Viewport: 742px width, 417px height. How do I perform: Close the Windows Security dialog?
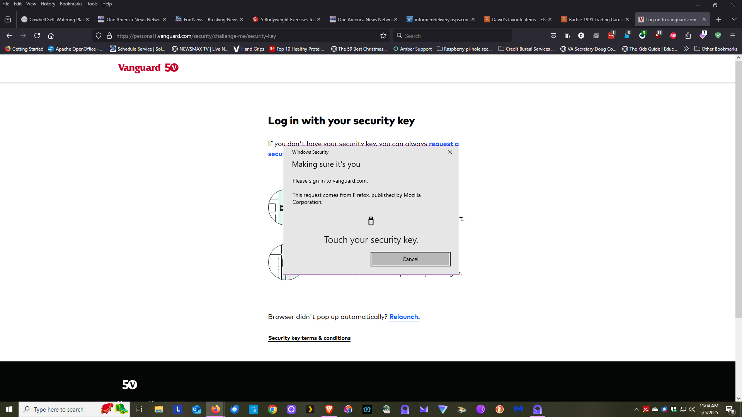[x=450, y=152]
